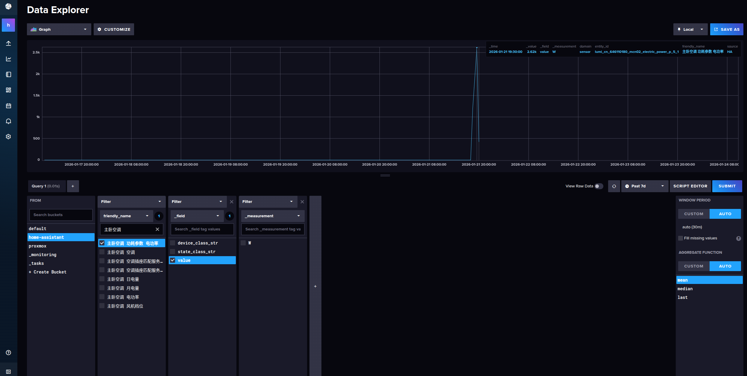
Task: Open the Graph visualization type dropdown
Action: coord(59,29)
